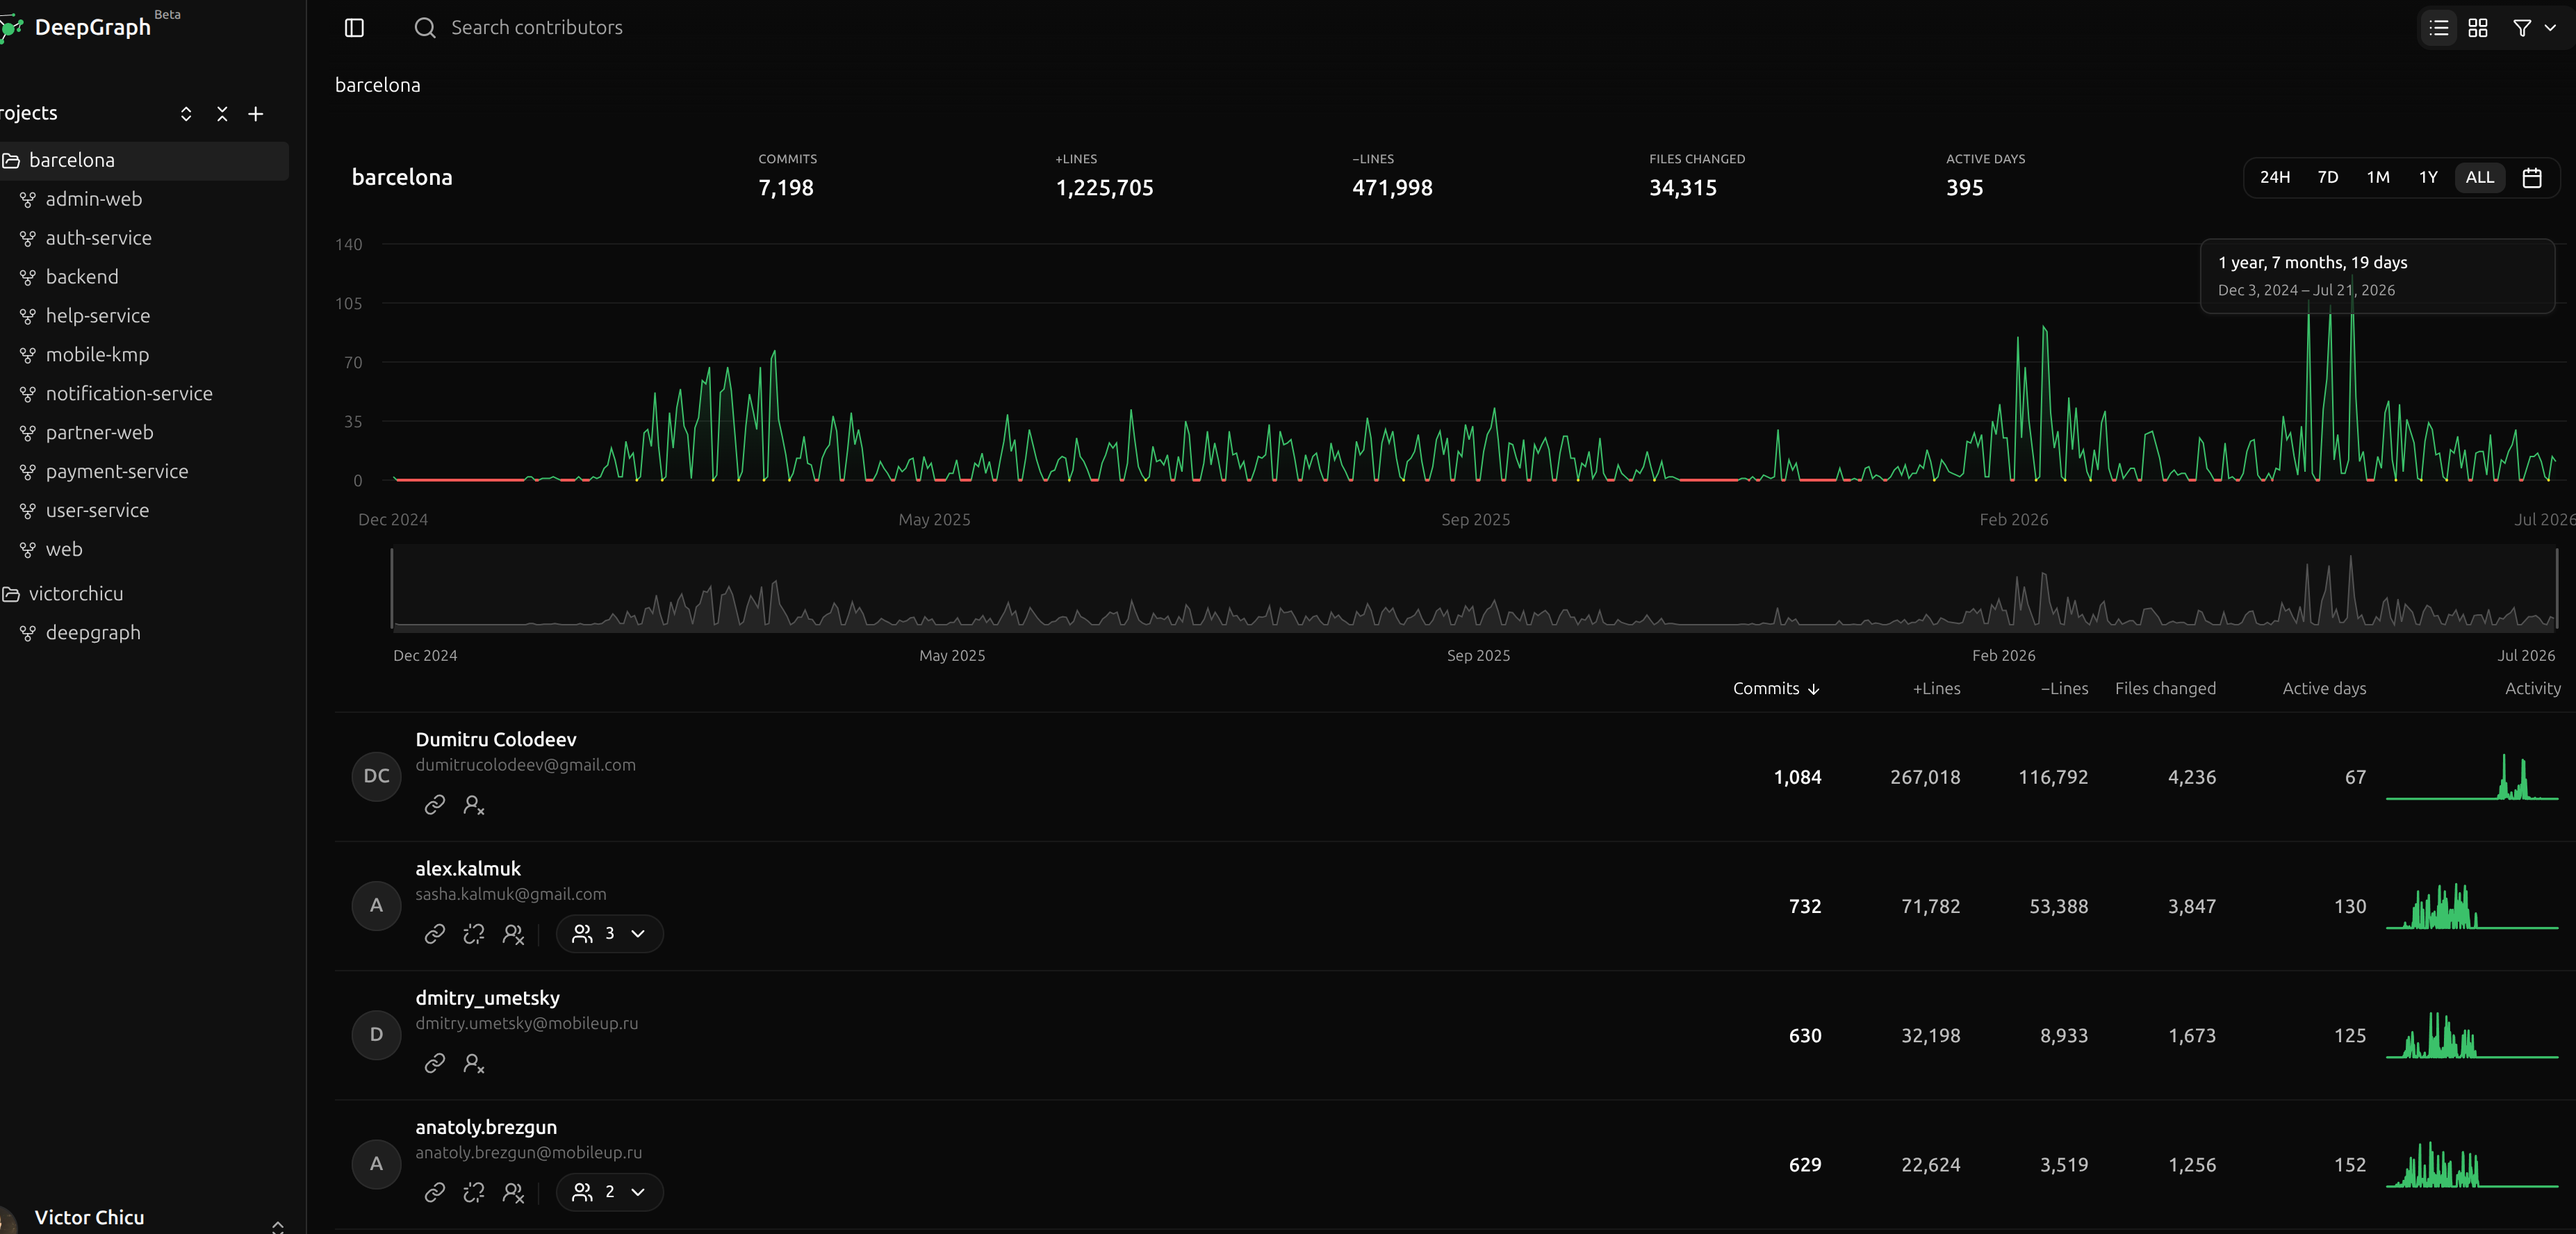Screen dimensions: 2576x1234
Task: Click remove-users icon for anatoly.brezgun
Action: pos(514,1192)
